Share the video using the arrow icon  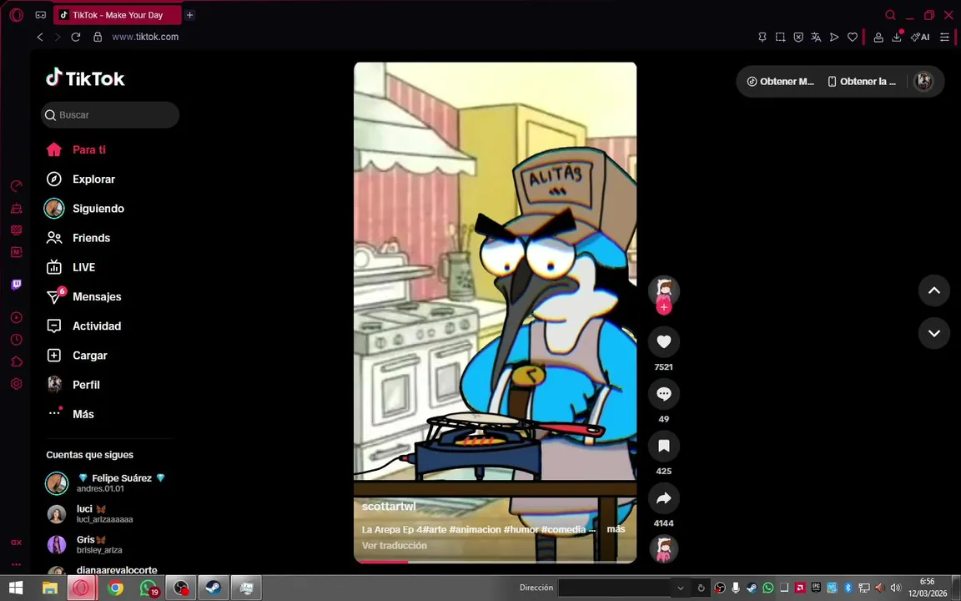coord(664,498)
